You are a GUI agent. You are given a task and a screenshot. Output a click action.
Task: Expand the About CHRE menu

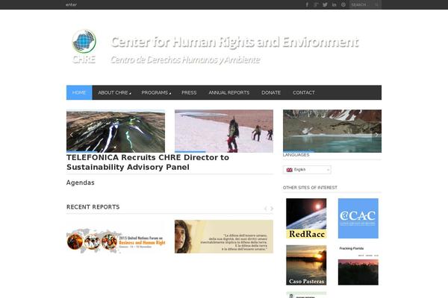tap(114, 92)
